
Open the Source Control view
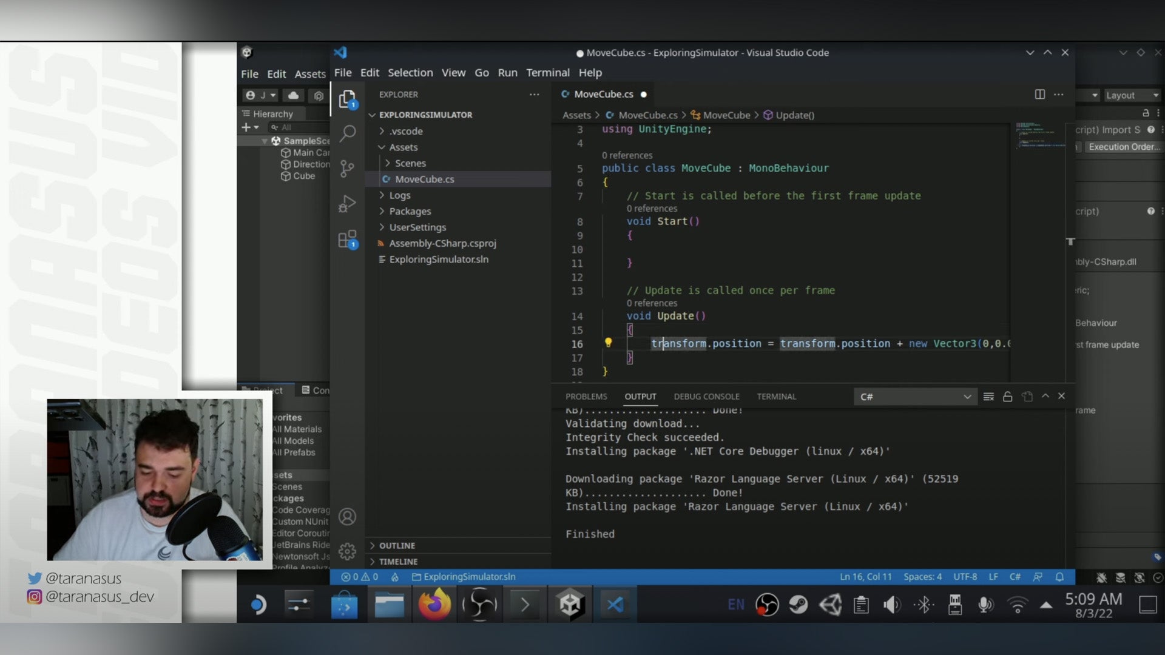348,169
